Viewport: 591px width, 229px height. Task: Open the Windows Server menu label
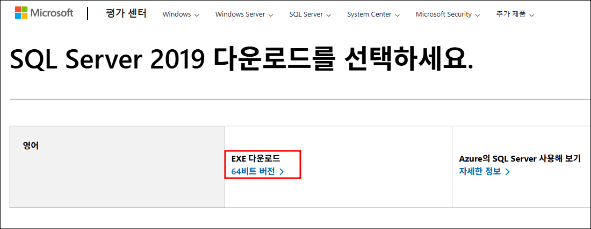240,14
